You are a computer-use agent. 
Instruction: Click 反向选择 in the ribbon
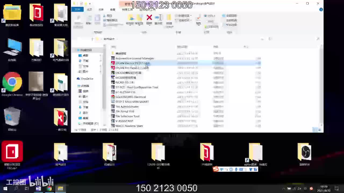click(x=229, y=25)
